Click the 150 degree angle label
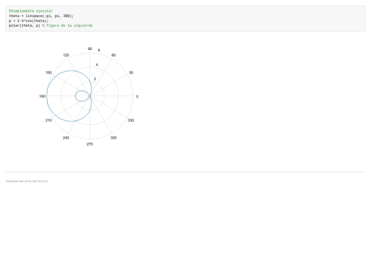Viewport: 371px width, 278px height. pyautogui.click(x=49, y=73)
